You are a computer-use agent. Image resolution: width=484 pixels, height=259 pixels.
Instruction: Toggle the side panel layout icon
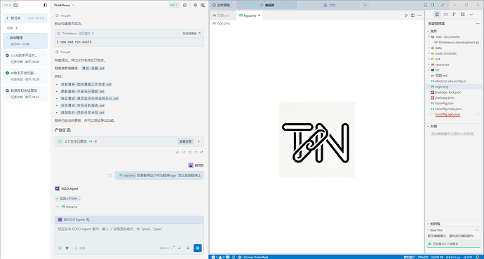coord(433,5)
